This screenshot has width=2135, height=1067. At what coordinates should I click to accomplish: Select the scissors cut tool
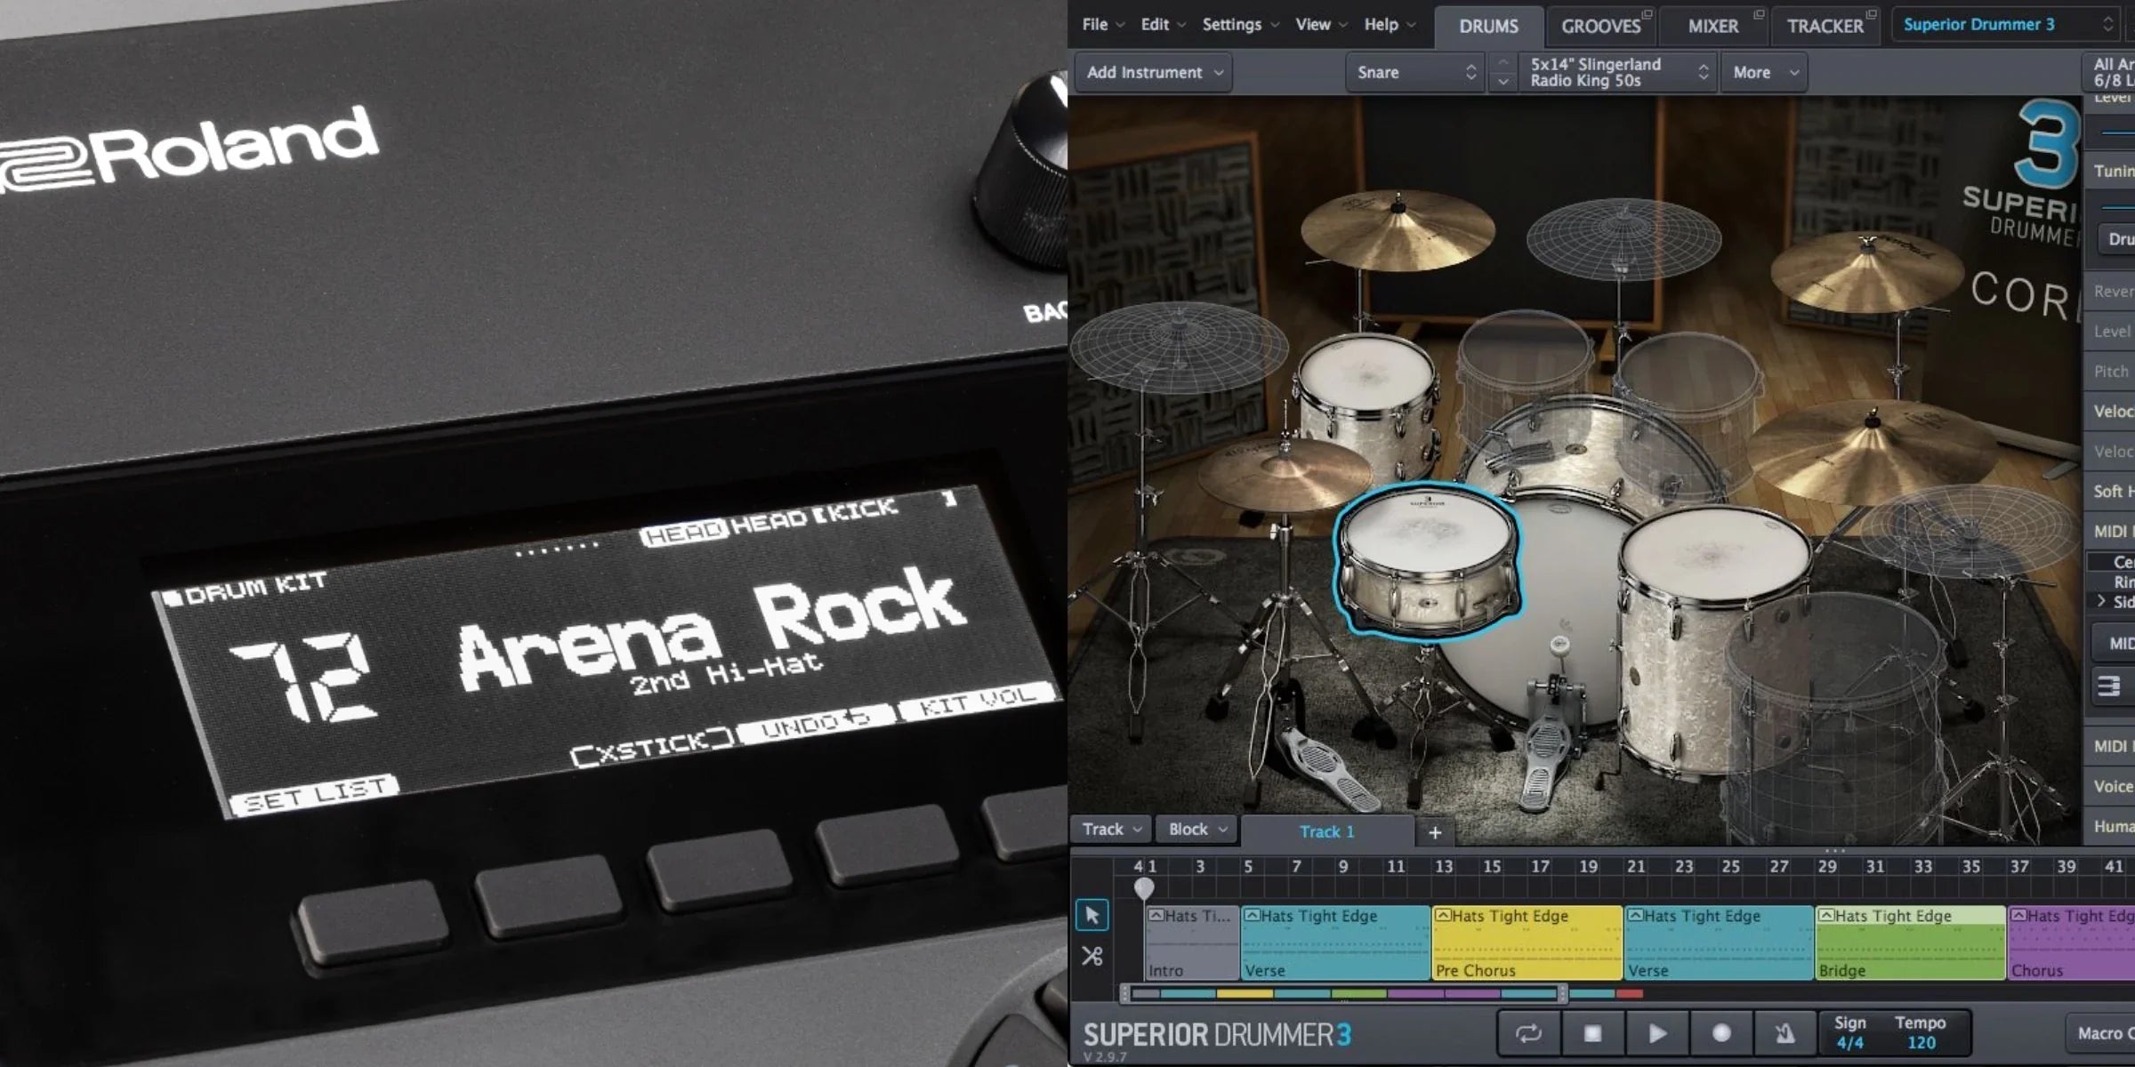coord(1092,956)
